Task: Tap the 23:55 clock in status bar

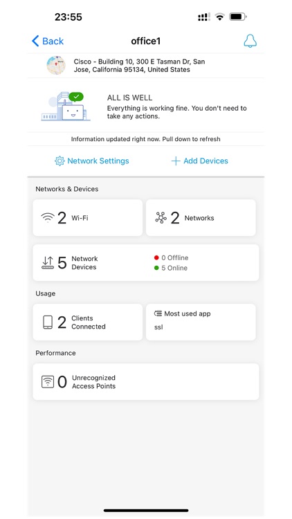Action: point(69,17)
